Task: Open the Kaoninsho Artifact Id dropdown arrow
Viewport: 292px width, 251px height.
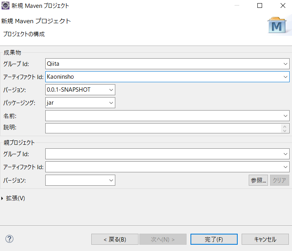Action: 285,77
